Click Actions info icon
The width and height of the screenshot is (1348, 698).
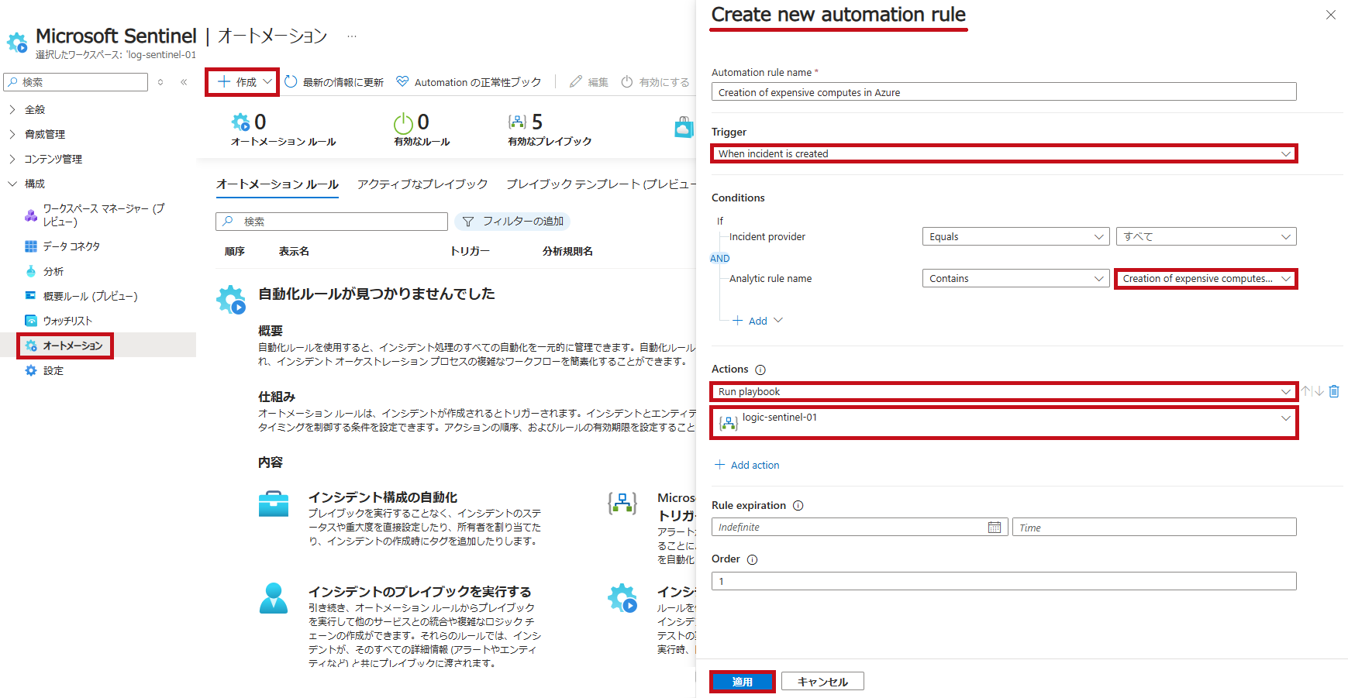[760, 370]
